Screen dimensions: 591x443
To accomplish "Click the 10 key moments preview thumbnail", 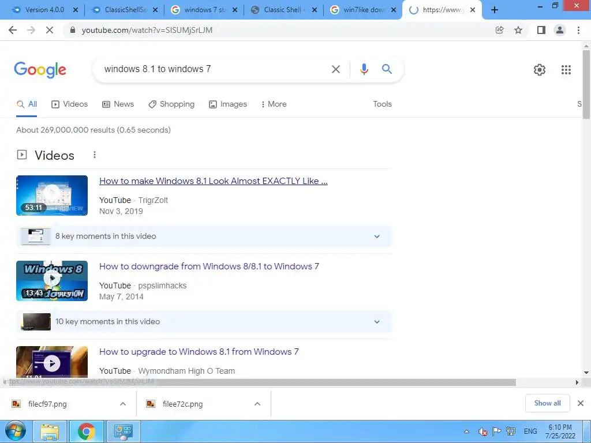I will click(36, 322).
